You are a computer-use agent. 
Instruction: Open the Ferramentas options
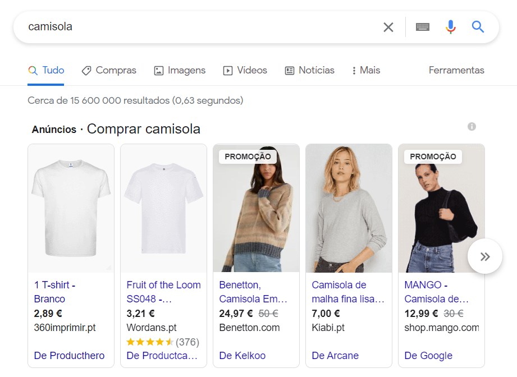[x=456, y=71]
